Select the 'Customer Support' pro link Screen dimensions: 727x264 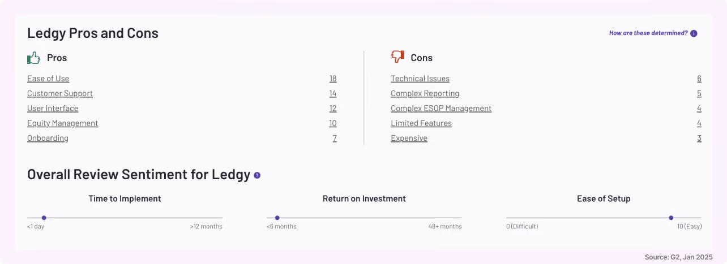[60, 93]
